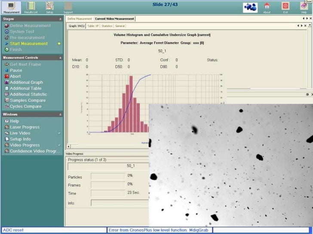Image resolution: width=313 pixels, height=234 pixels.
Task: Click Additional Graph
Action: (26, 82)
